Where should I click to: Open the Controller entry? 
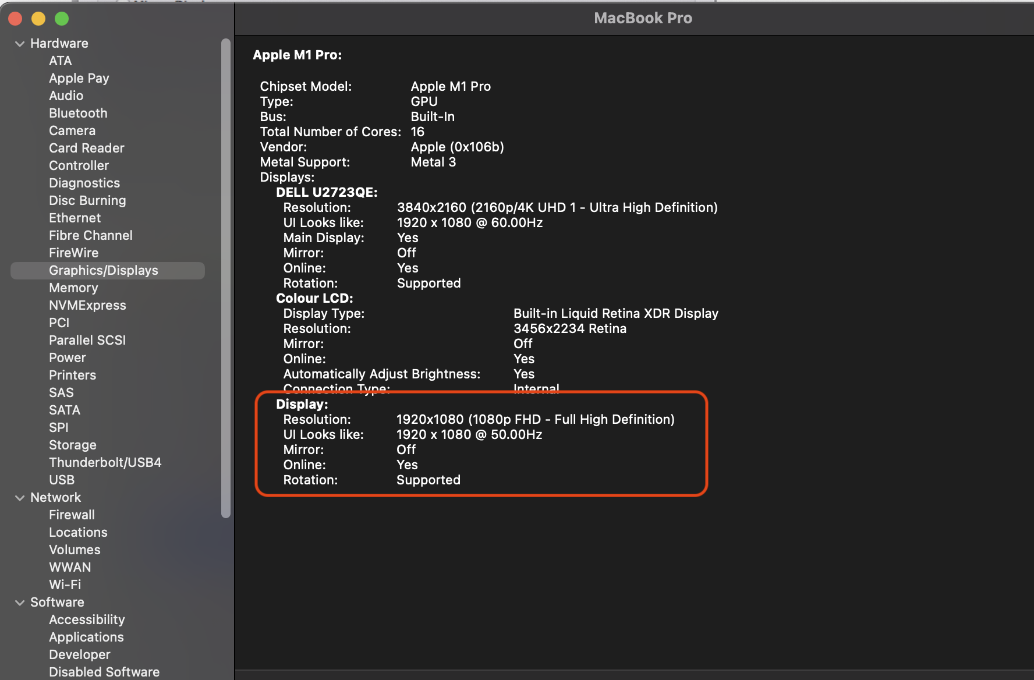[79, 166]
